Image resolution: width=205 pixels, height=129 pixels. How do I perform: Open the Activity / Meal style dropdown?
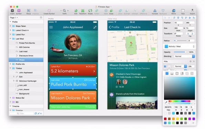(x=180, y=46)
